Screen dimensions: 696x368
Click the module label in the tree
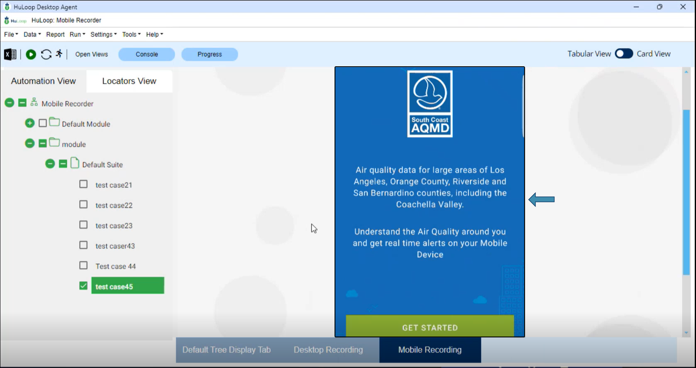(x=74, y=144)
